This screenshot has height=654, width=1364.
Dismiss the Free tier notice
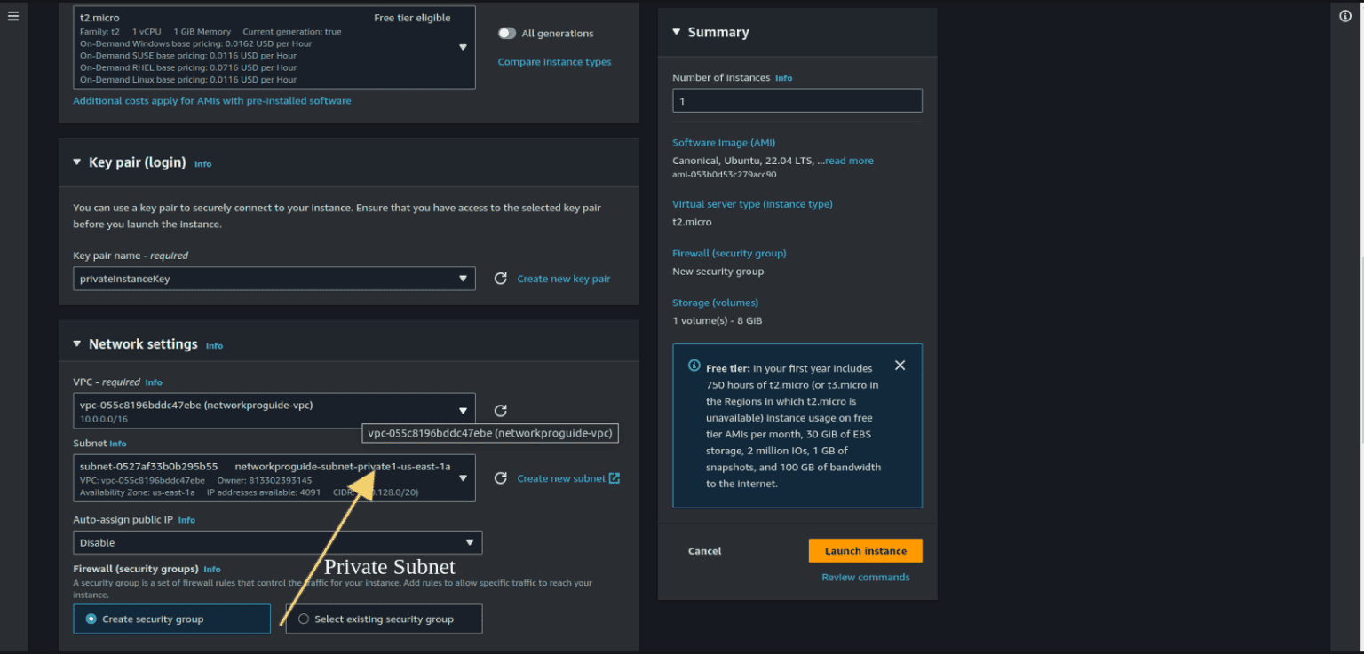click(900, 365)
